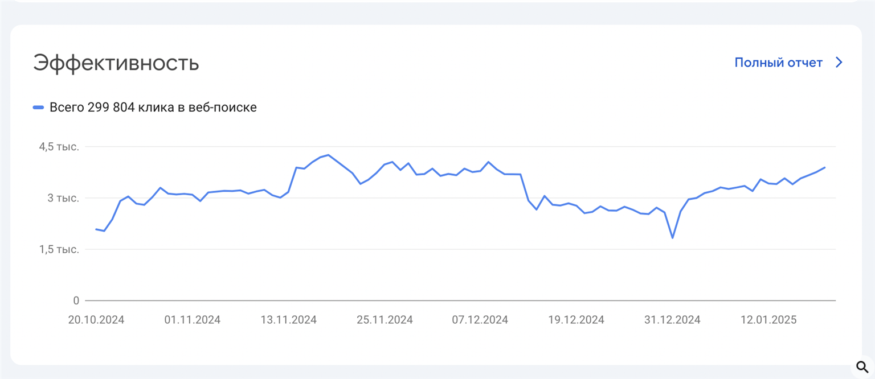The height and width of the screenshot is (379, 875).
Task: Open the "Полный отчет" full report link
Action: coord(778,63)
